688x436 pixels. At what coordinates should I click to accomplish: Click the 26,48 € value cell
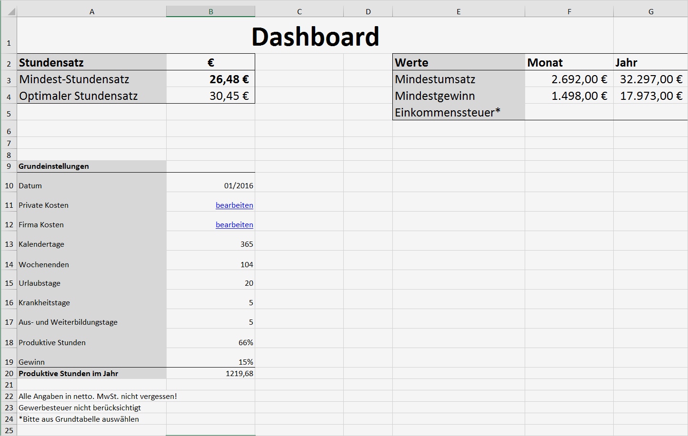211,79
